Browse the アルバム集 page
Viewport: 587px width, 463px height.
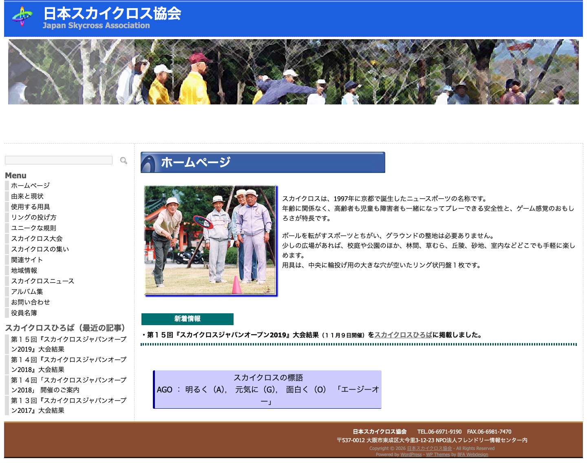tap(28, 291)
